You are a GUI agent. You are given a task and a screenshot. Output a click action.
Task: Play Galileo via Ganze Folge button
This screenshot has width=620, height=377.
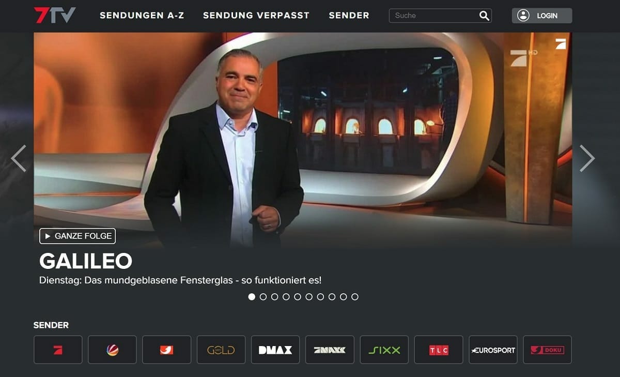click(78, 236)
